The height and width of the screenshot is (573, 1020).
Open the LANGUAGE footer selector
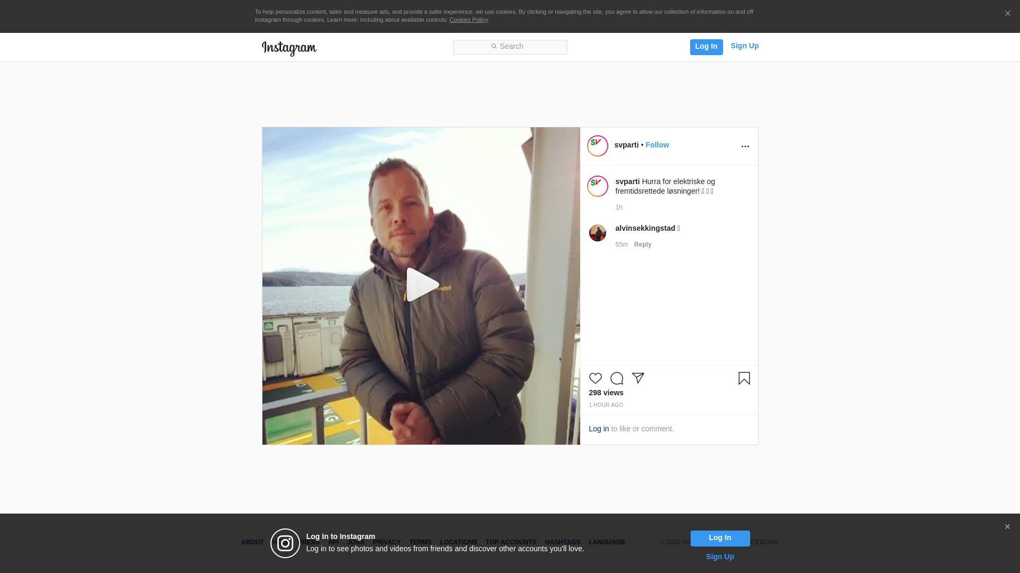(607, 542)
